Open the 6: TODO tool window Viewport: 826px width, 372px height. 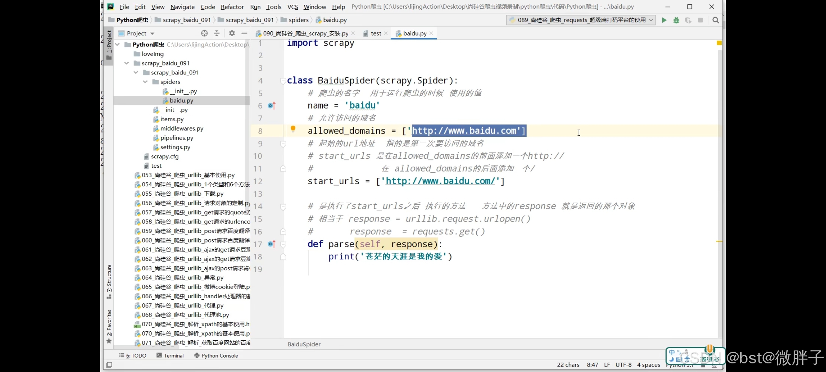coord(133,355)
